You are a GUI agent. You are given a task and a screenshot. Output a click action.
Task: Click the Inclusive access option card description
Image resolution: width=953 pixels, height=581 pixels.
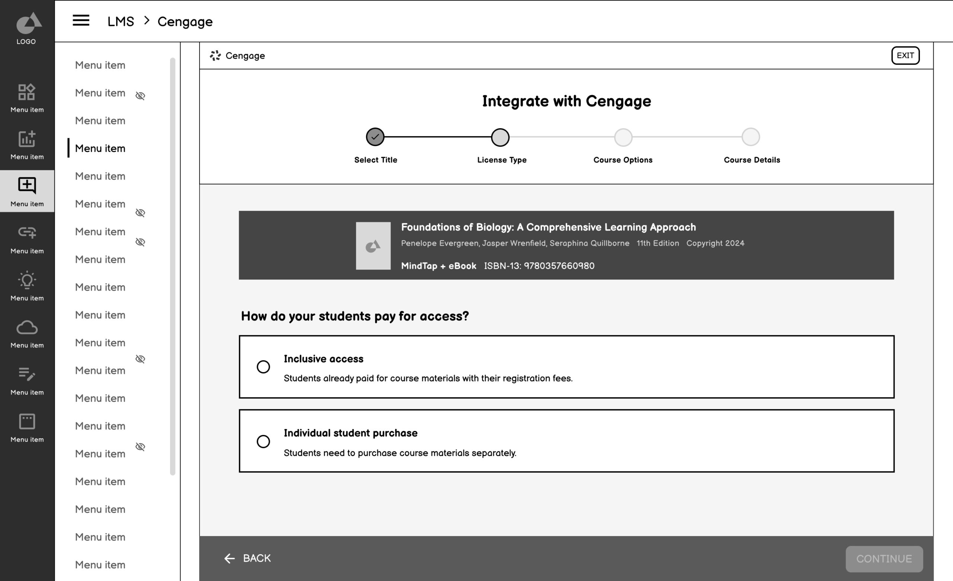point(428,378)
